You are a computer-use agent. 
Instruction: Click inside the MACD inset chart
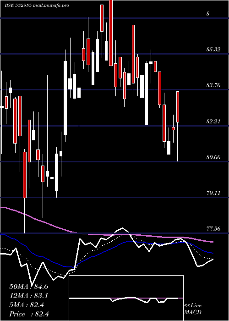[x=126, y=298]
